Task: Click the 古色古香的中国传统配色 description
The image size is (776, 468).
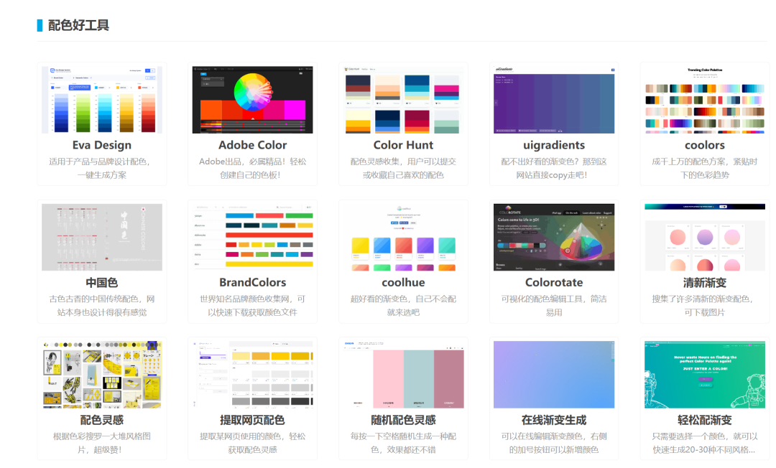Action: click(102, 305)
